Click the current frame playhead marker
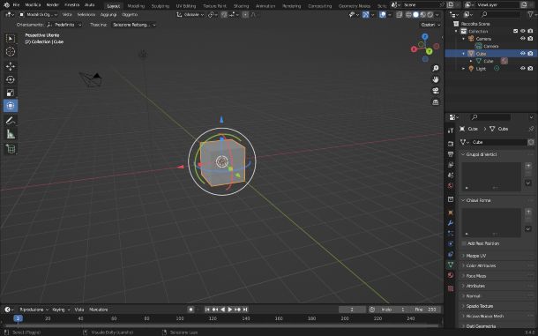 pyautogui.click(x=18, y=318)
